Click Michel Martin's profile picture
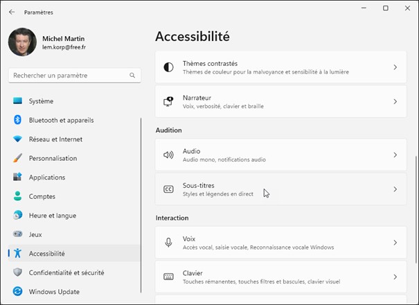The width and height of the screenshot is (419, 305). [22, 42]
